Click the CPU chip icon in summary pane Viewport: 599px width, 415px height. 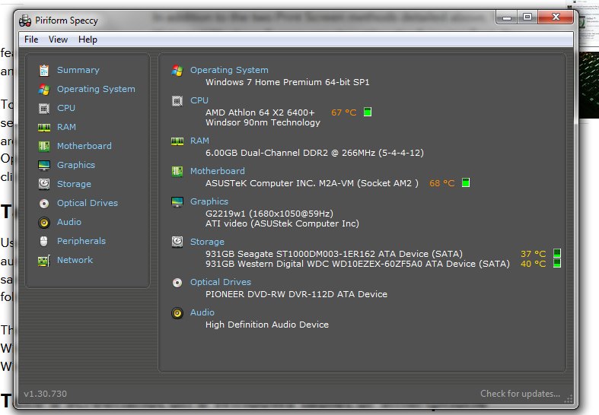point(177,101)
